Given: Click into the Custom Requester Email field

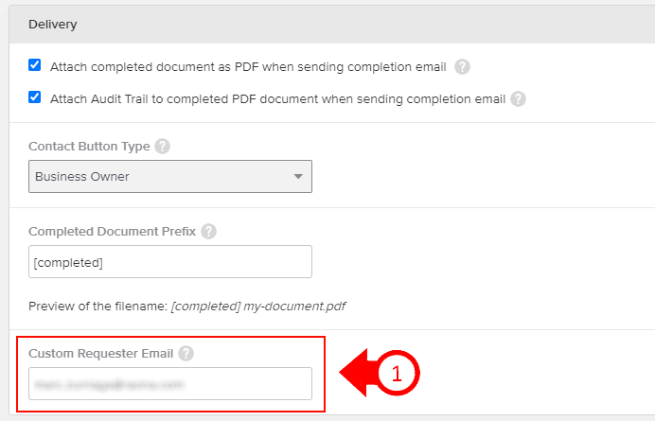Looking at the screenshot, I should [170, 384].
